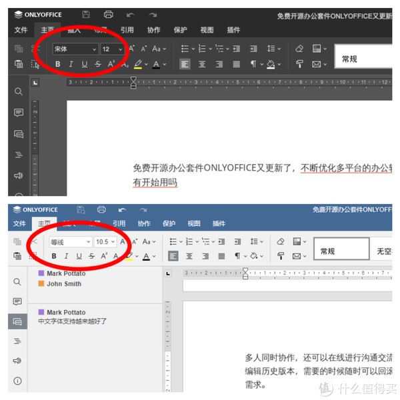Toggle Underline in dark-theme toolbar
This screenshot has height=400, width=400.
pyautogui.click(x=85, y=64)
